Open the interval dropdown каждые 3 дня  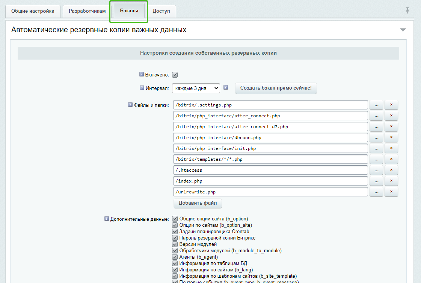click(196, 88)
